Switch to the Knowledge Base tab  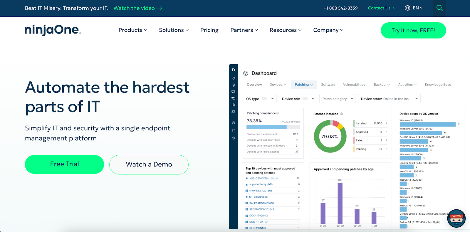[438, 85]
